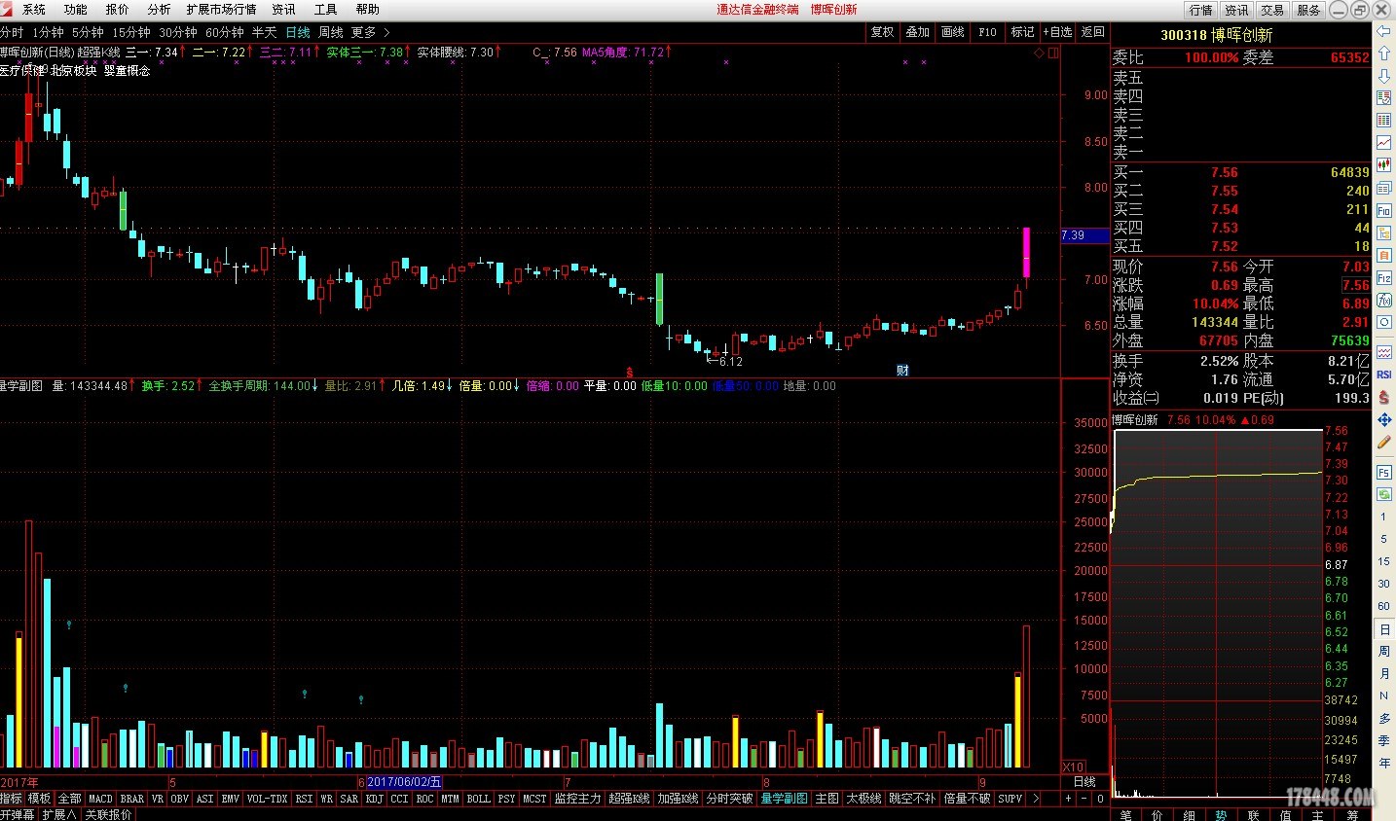1396x821 pixels.
Task: Click the F12 icon in right sidebar
Action: 1383,277
